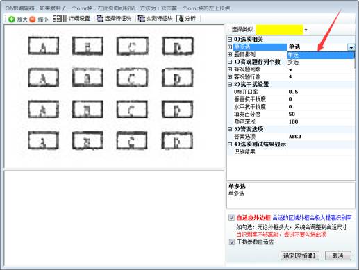Click the 实测特征块 toolbar icon
Viewport: 359px width, 270px height.
click(x=141, y=18)
